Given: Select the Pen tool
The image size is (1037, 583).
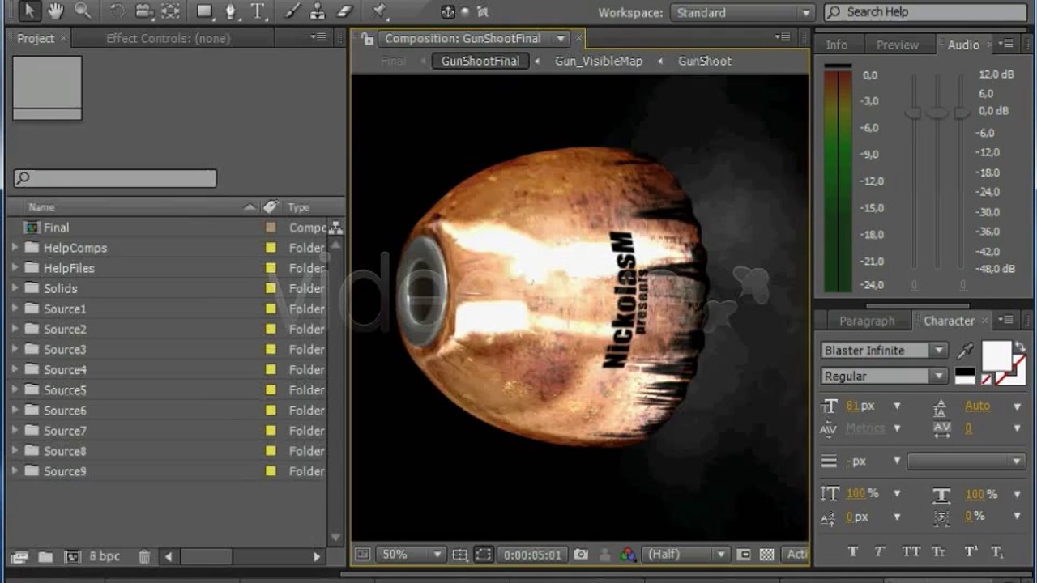Looking at the screenshot, I should pos(231,11).
